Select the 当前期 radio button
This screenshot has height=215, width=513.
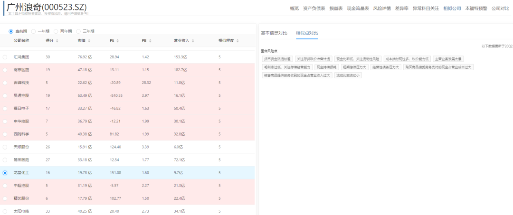pyautogui.click(x=11, y=31)
